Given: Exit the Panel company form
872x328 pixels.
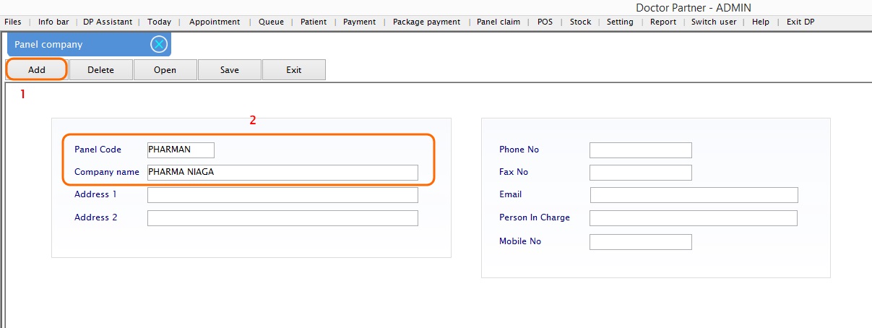Looking at the screenshot, I should (293, 70).
